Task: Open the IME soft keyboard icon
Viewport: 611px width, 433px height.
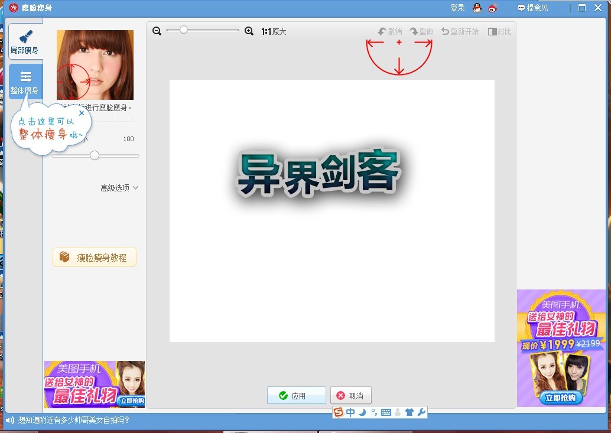Action: (386, 412)
